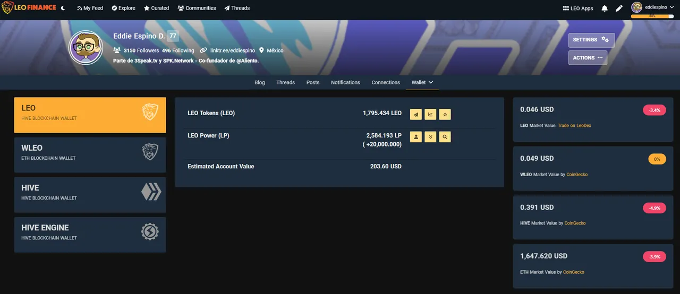The height and width of the screenshot is (294, 680).
Task: Open the Notifications tab
Action: (x=345, y=82)
